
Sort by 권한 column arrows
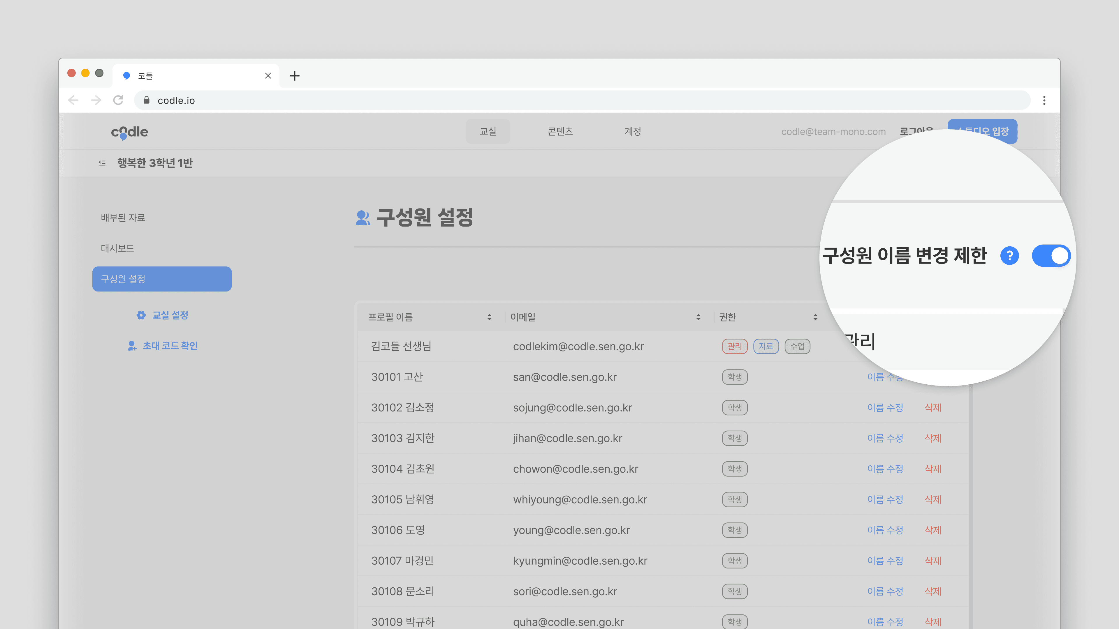click(x=815, y=317)
